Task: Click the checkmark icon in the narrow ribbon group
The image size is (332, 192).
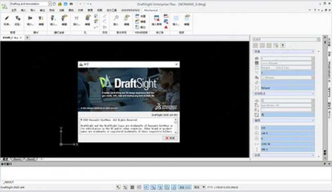Action: coord(105,16)
